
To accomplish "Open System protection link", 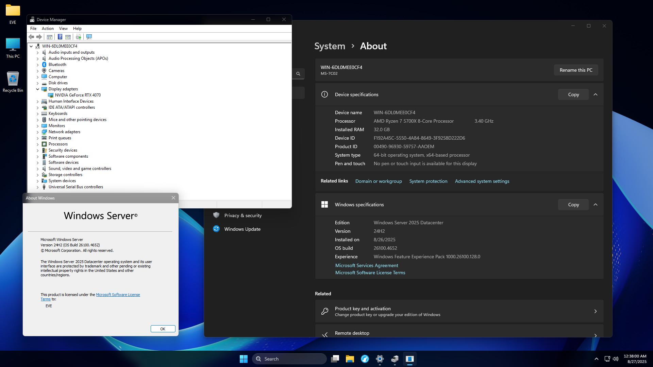I will tap(428, 181).
